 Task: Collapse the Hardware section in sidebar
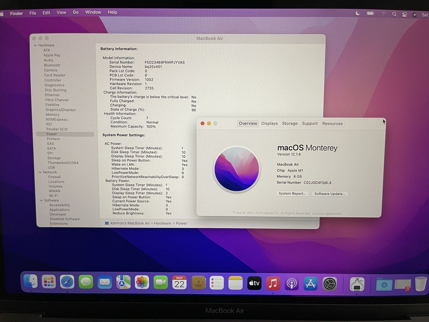pos(35,46)
